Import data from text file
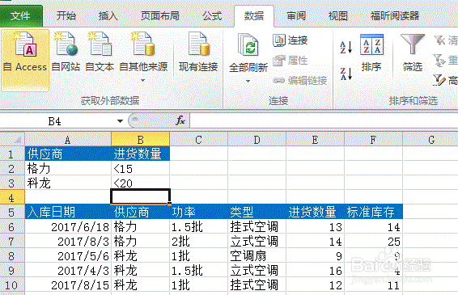 click(100, 53)
